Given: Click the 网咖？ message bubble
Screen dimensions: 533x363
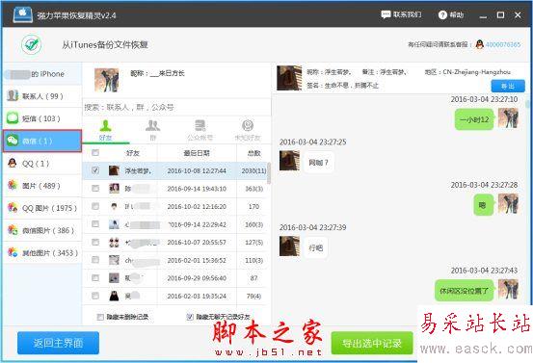Looking at the screenshot, I should (318, 163).
